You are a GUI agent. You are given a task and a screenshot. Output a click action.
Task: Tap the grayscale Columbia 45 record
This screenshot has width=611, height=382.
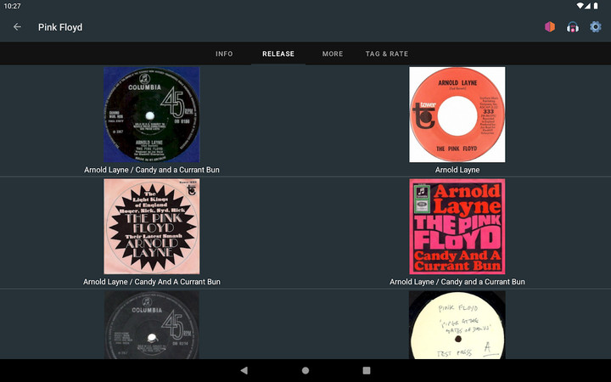click(x=152, y=325)
